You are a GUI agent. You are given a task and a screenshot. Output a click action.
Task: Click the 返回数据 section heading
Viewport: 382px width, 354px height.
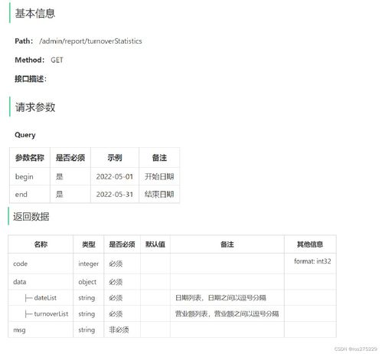(x=31, y=217)
